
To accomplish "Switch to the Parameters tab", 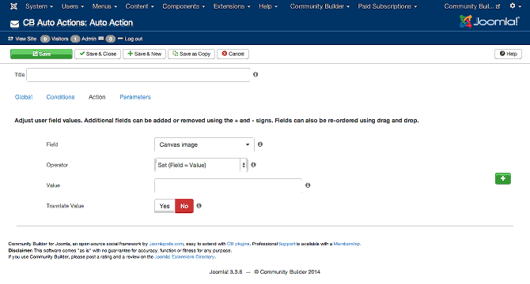I will [x=135, y=97].
